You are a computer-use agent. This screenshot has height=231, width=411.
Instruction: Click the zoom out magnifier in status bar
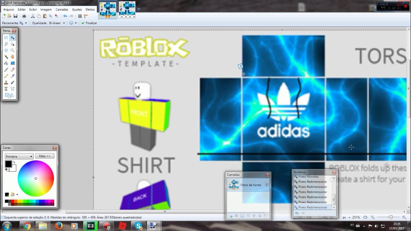[373, 217]
